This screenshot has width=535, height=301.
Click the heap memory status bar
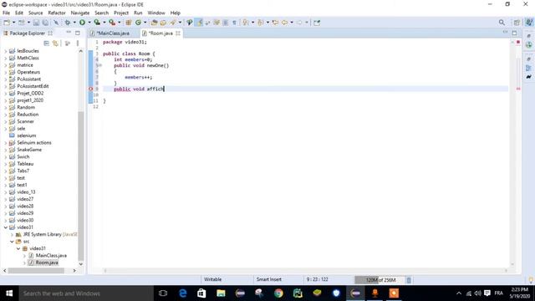380,280
